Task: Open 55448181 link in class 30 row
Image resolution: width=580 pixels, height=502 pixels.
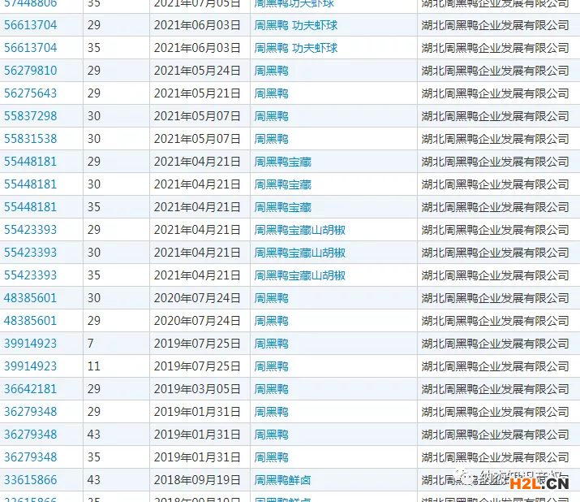Action: coord(30,184)
